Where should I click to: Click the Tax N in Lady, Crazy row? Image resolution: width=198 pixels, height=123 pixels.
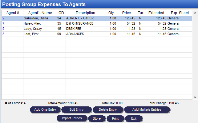coord(140,29)
